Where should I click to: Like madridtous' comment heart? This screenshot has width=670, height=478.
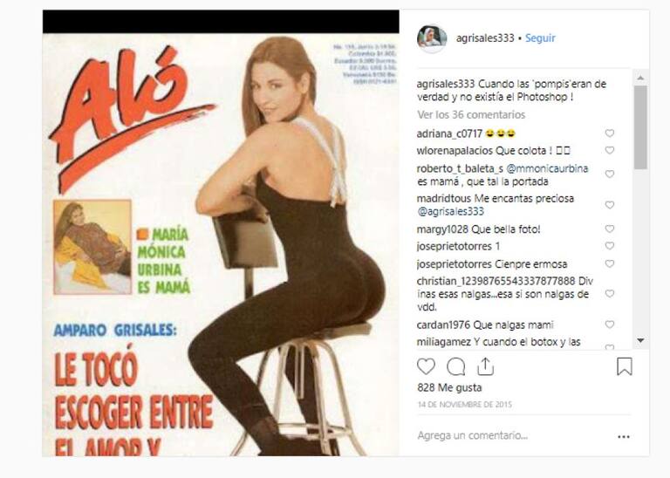point(609,205)
